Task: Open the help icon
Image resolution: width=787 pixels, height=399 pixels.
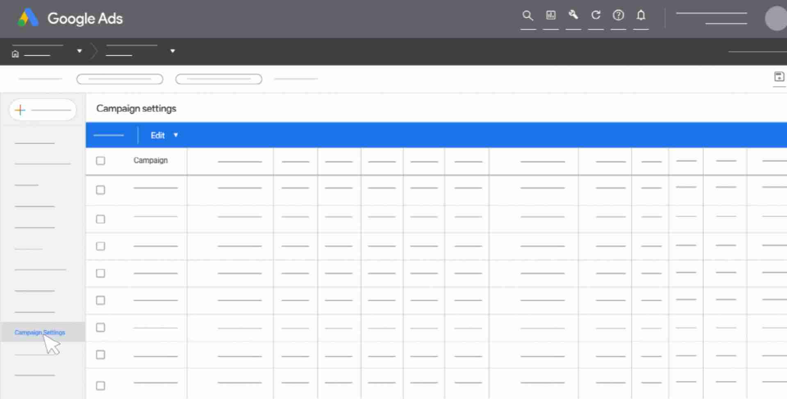Action: pos(618,16)
